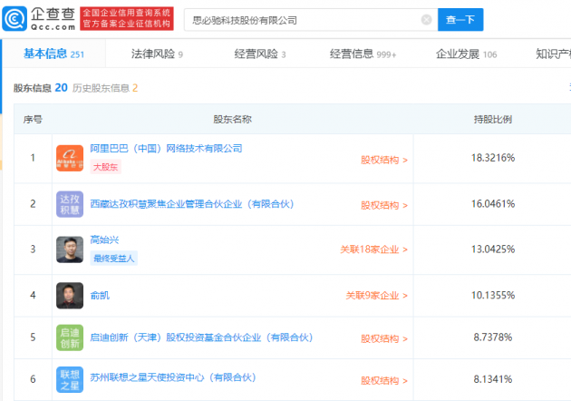Select the 10.1355% holding value
This screenshot has height=401, width=571.
493,295
